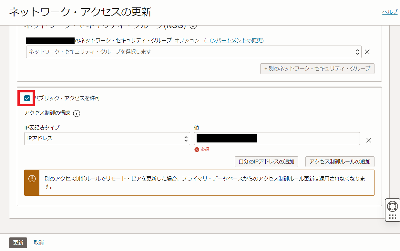
Task: Remove the network security group row
Action: (367, 52)
